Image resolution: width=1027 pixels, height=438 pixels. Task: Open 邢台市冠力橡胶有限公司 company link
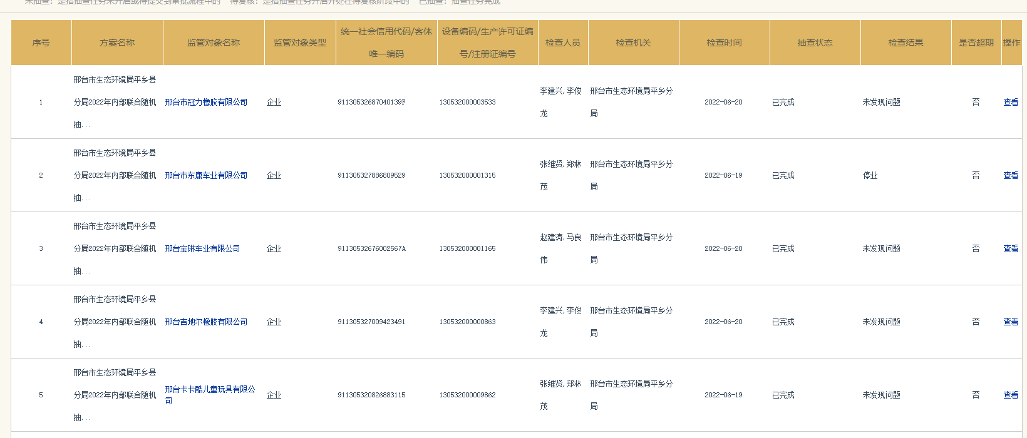(206, 102)
